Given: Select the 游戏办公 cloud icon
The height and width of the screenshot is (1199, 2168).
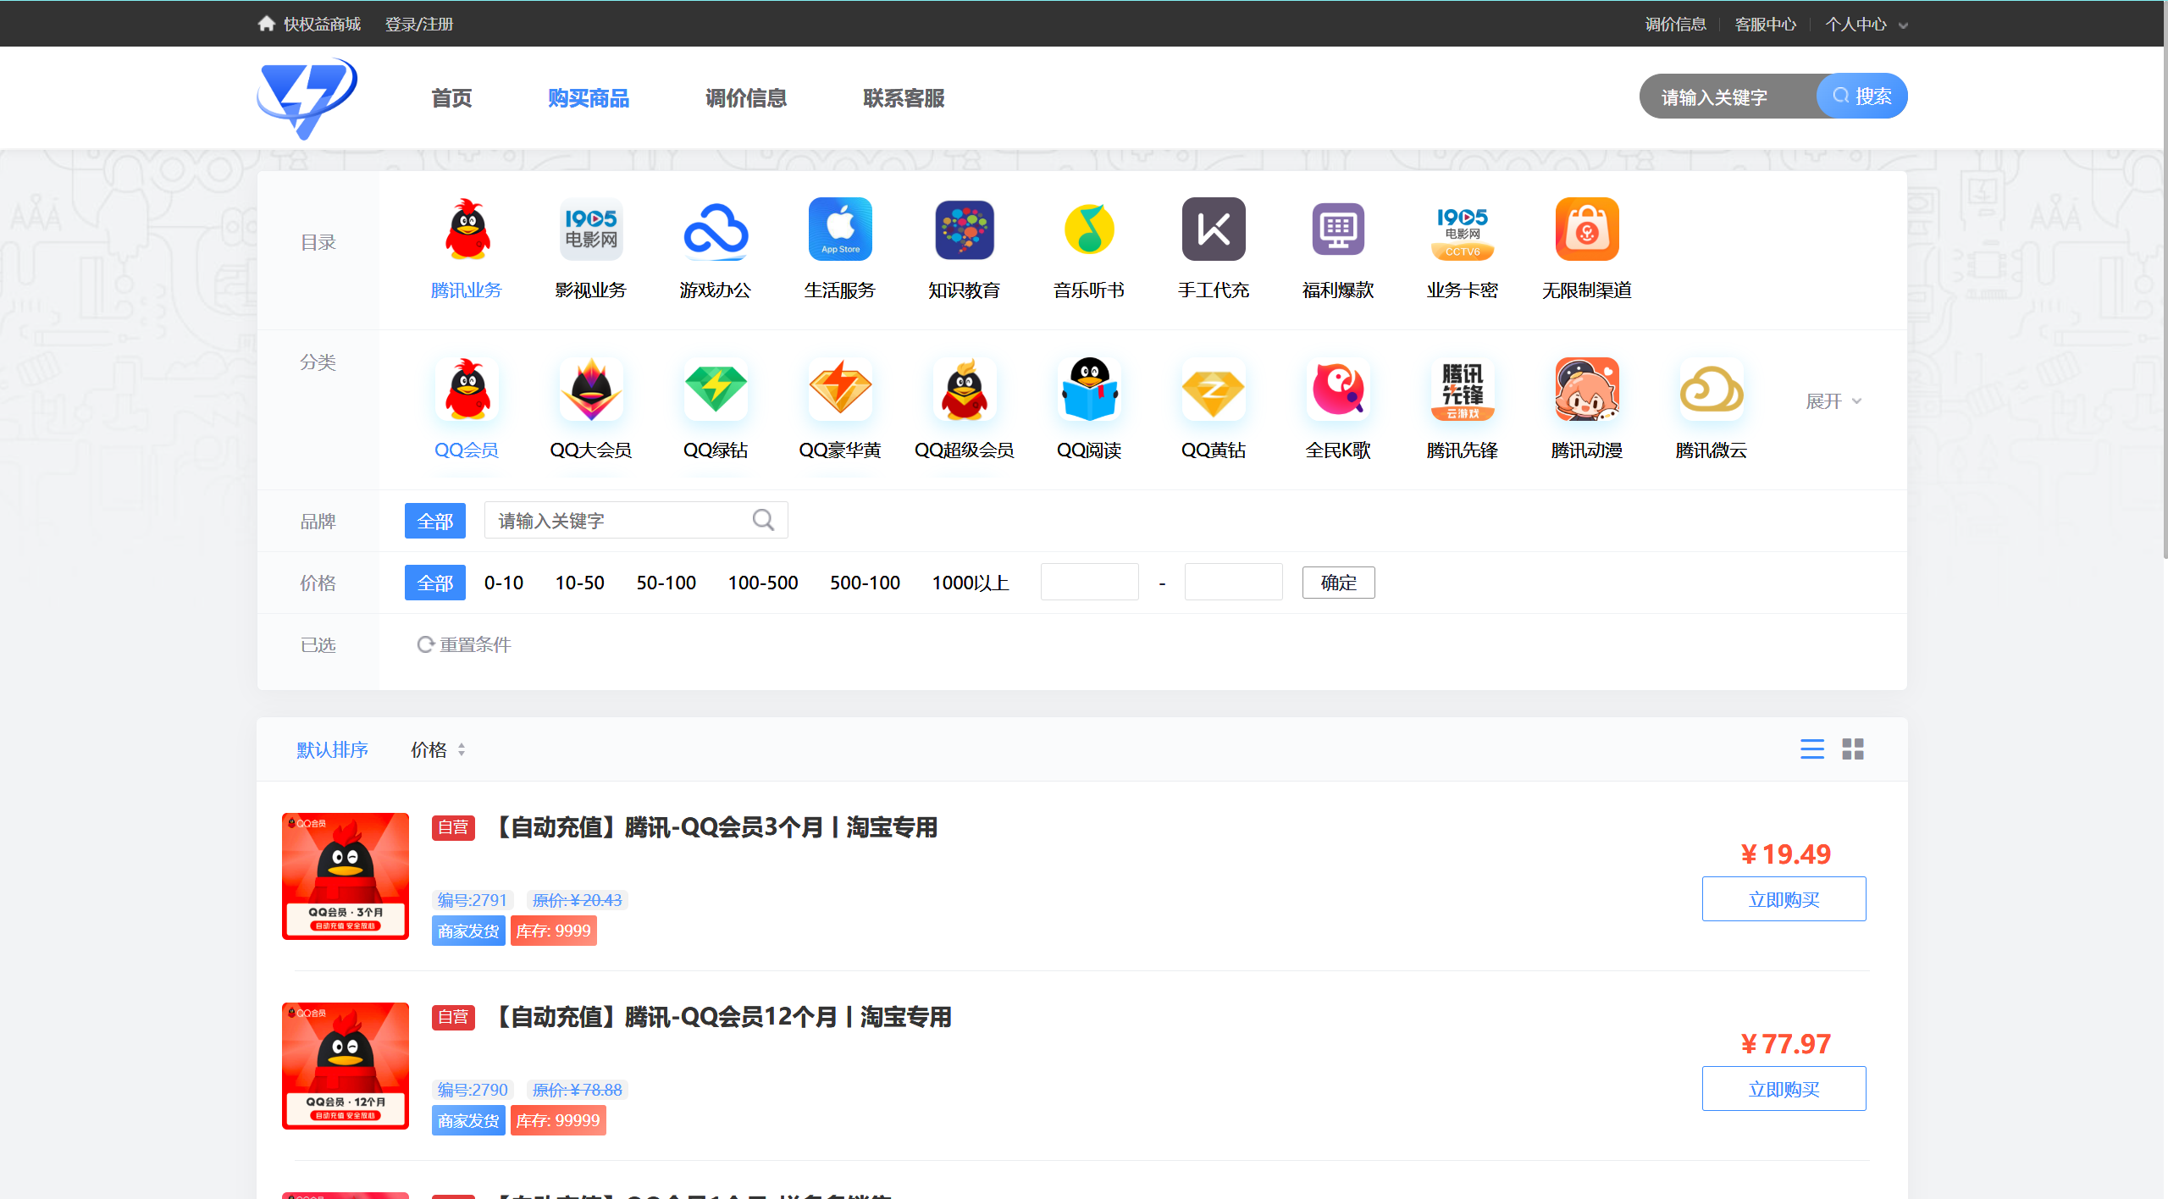Looking at the screenshot, I should pos(715,229).
